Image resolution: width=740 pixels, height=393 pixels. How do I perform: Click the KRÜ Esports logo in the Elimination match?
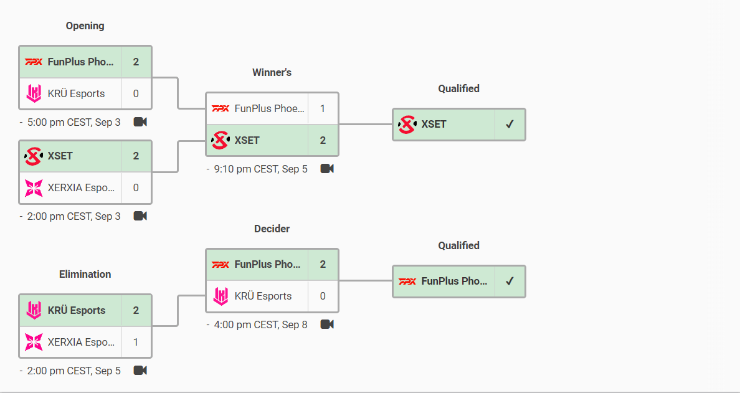coord(34,310)
